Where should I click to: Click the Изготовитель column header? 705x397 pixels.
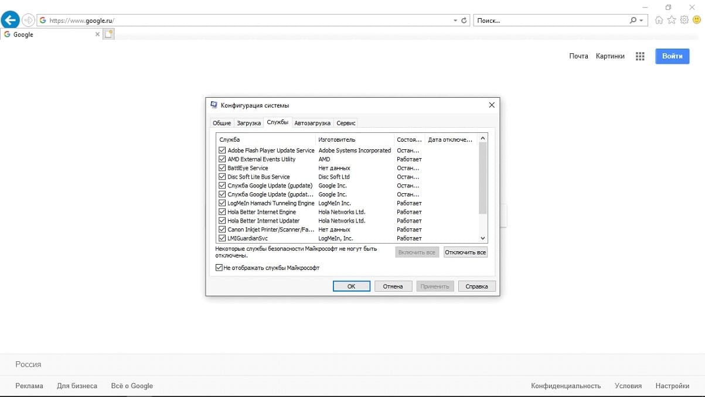click(x=336, y=140)
